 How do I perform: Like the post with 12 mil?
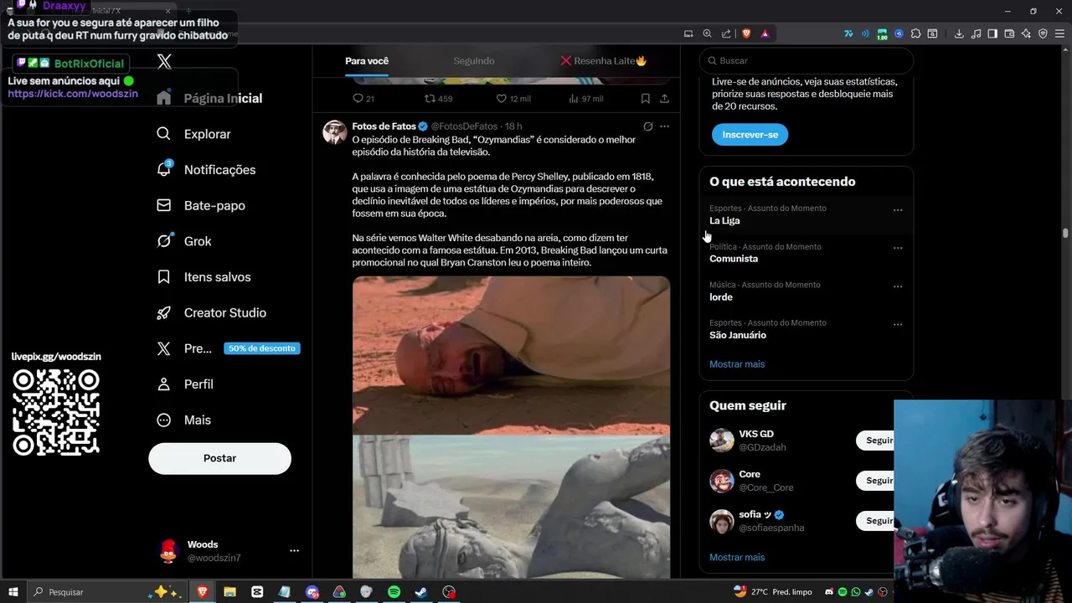[x=502, y=99]
